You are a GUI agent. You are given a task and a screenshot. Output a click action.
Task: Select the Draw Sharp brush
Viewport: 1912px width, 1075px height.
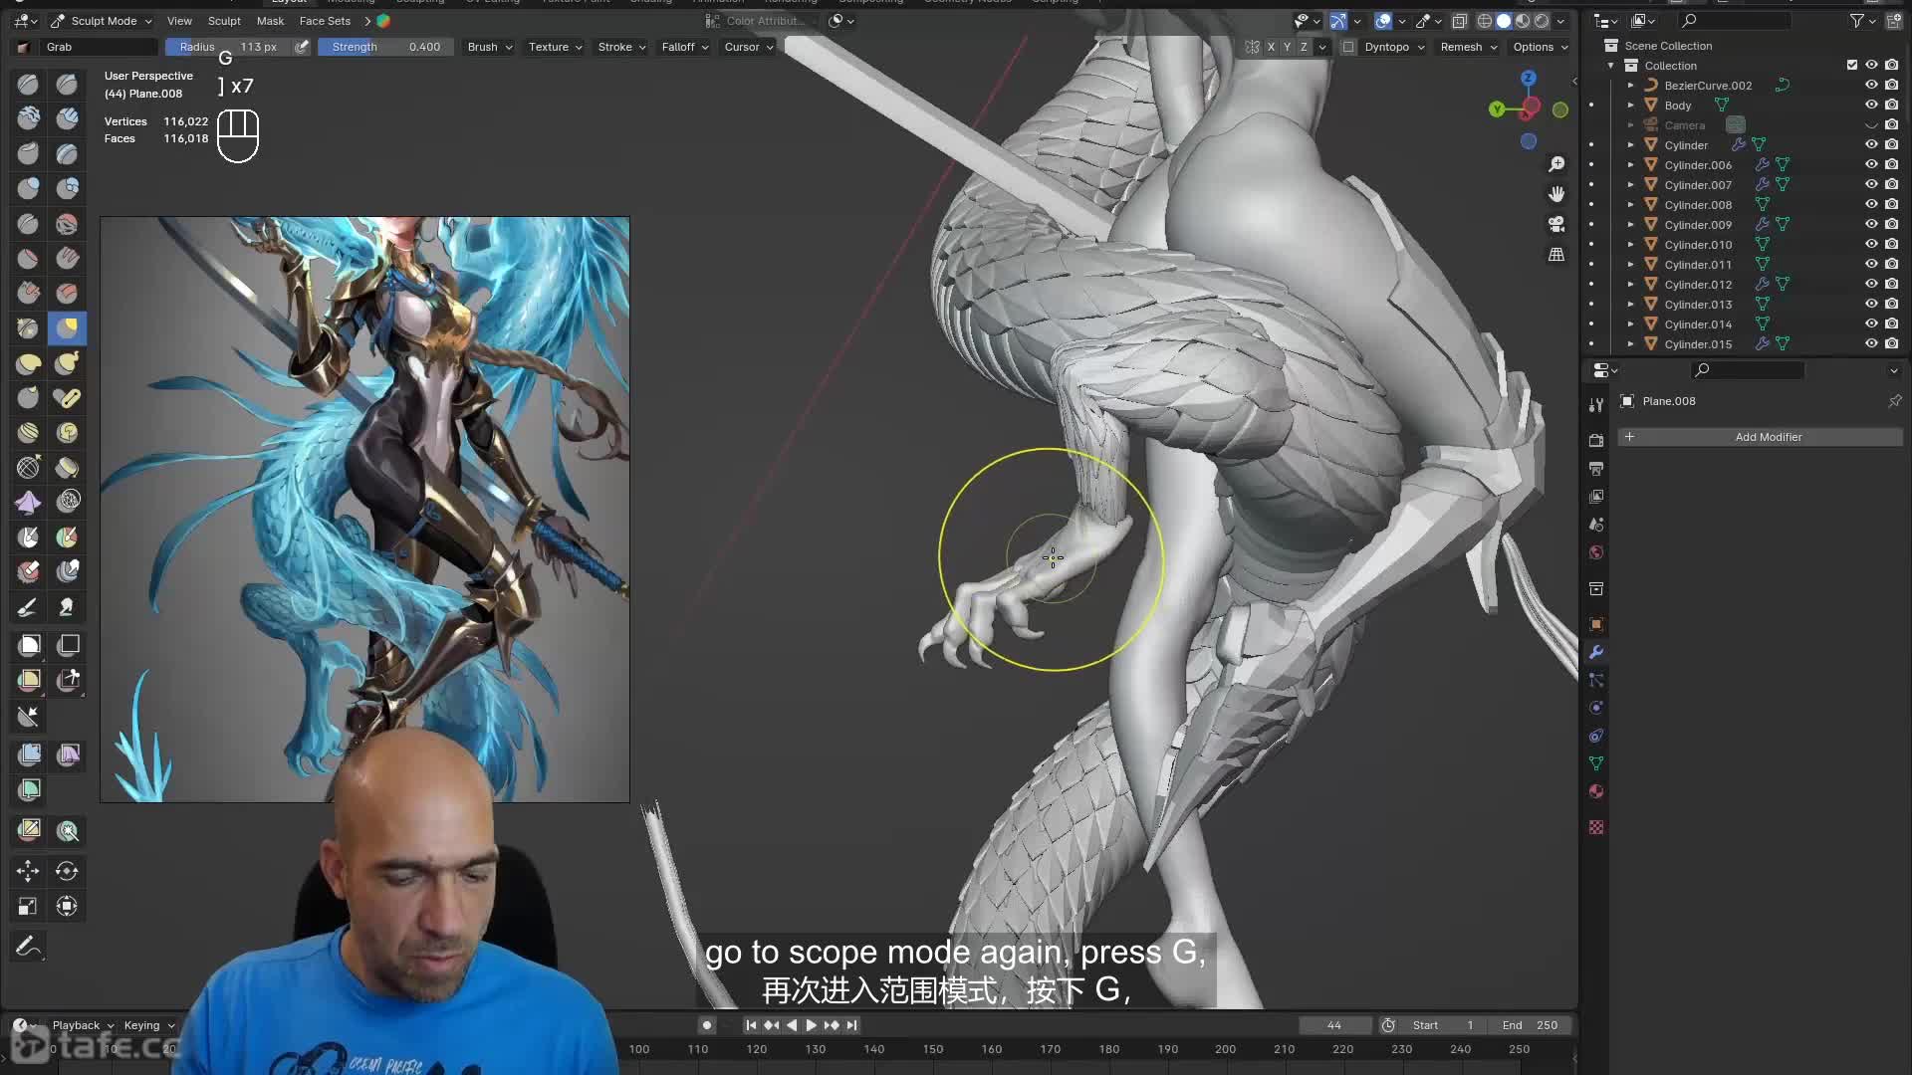coord(67,85)
